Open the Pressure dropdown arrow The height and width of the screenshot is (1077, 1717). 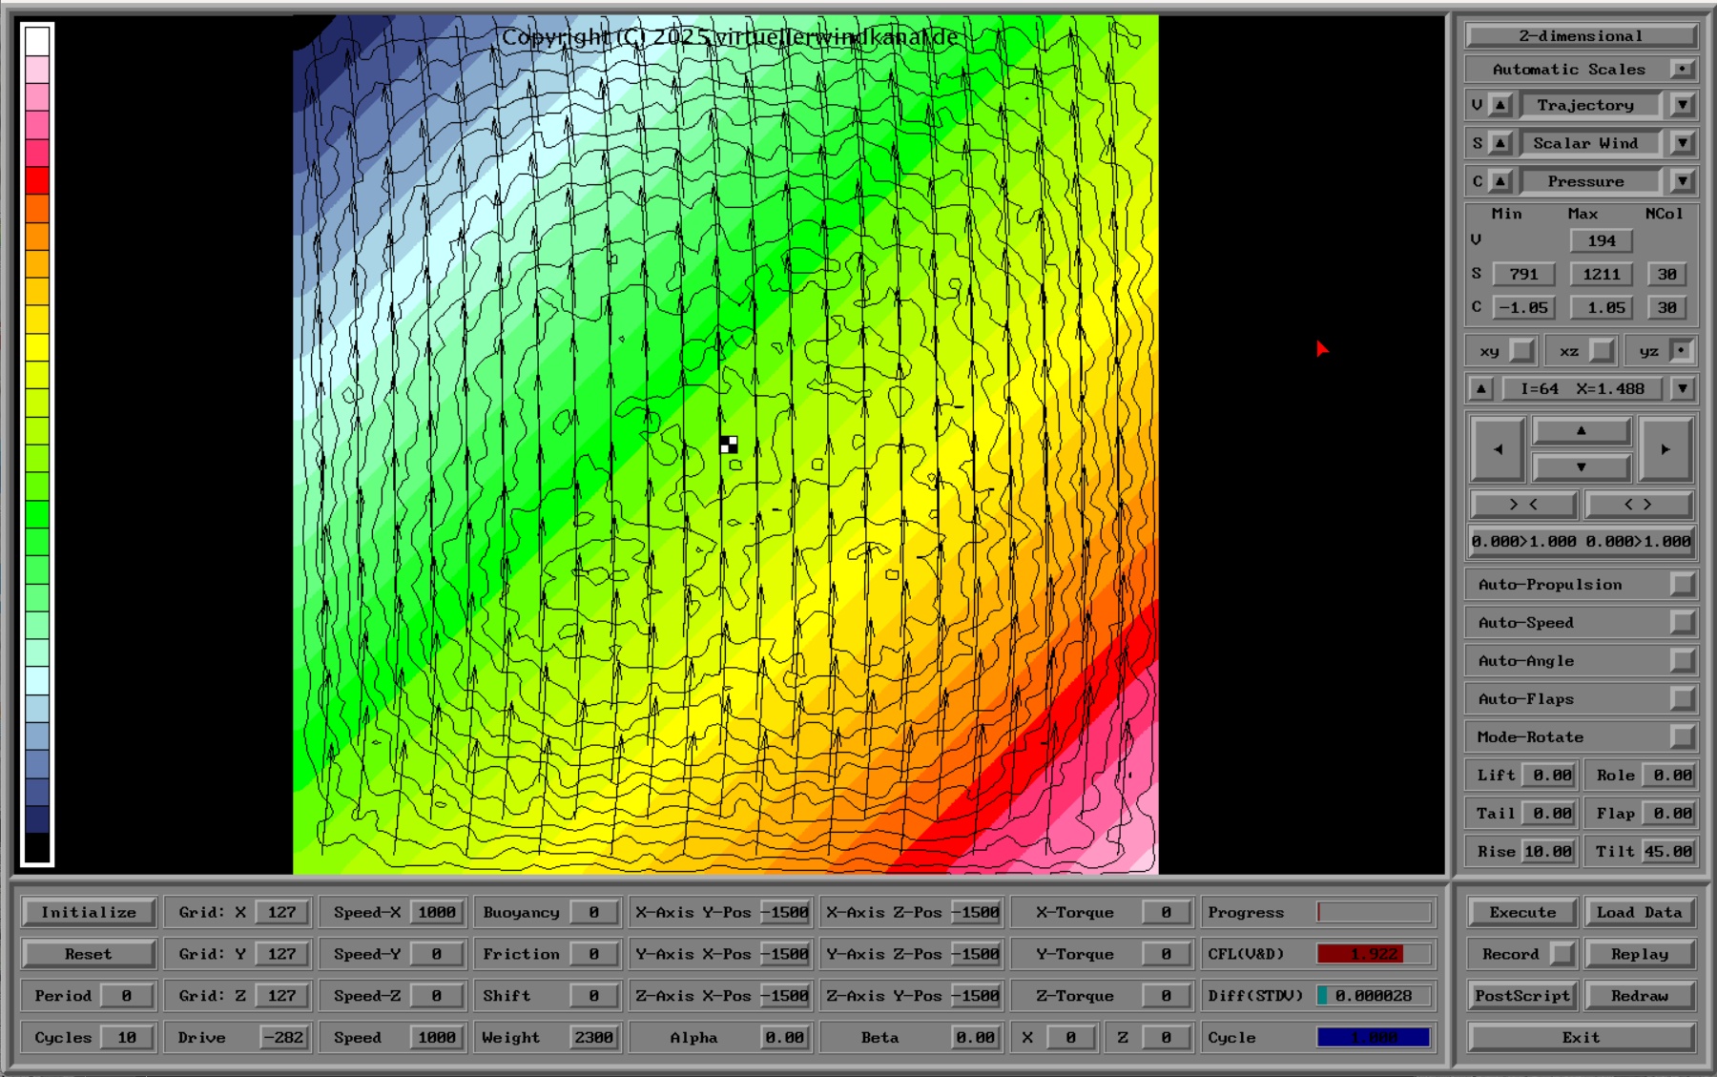point(1683,181)
